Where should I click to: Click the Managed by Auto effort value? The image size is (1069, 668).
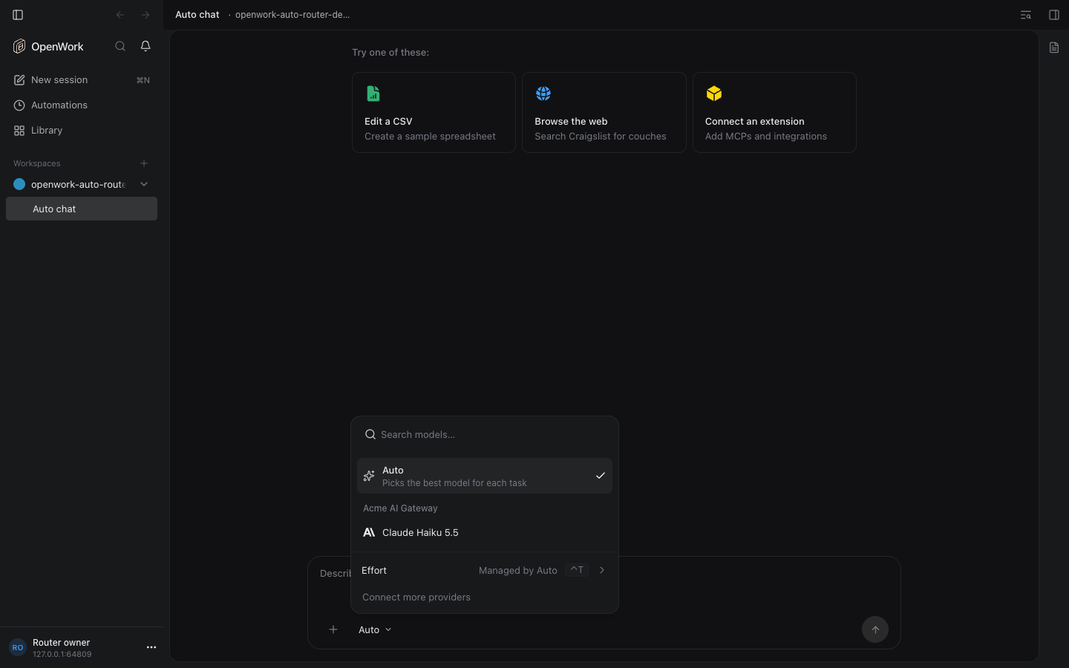point(518,570)
